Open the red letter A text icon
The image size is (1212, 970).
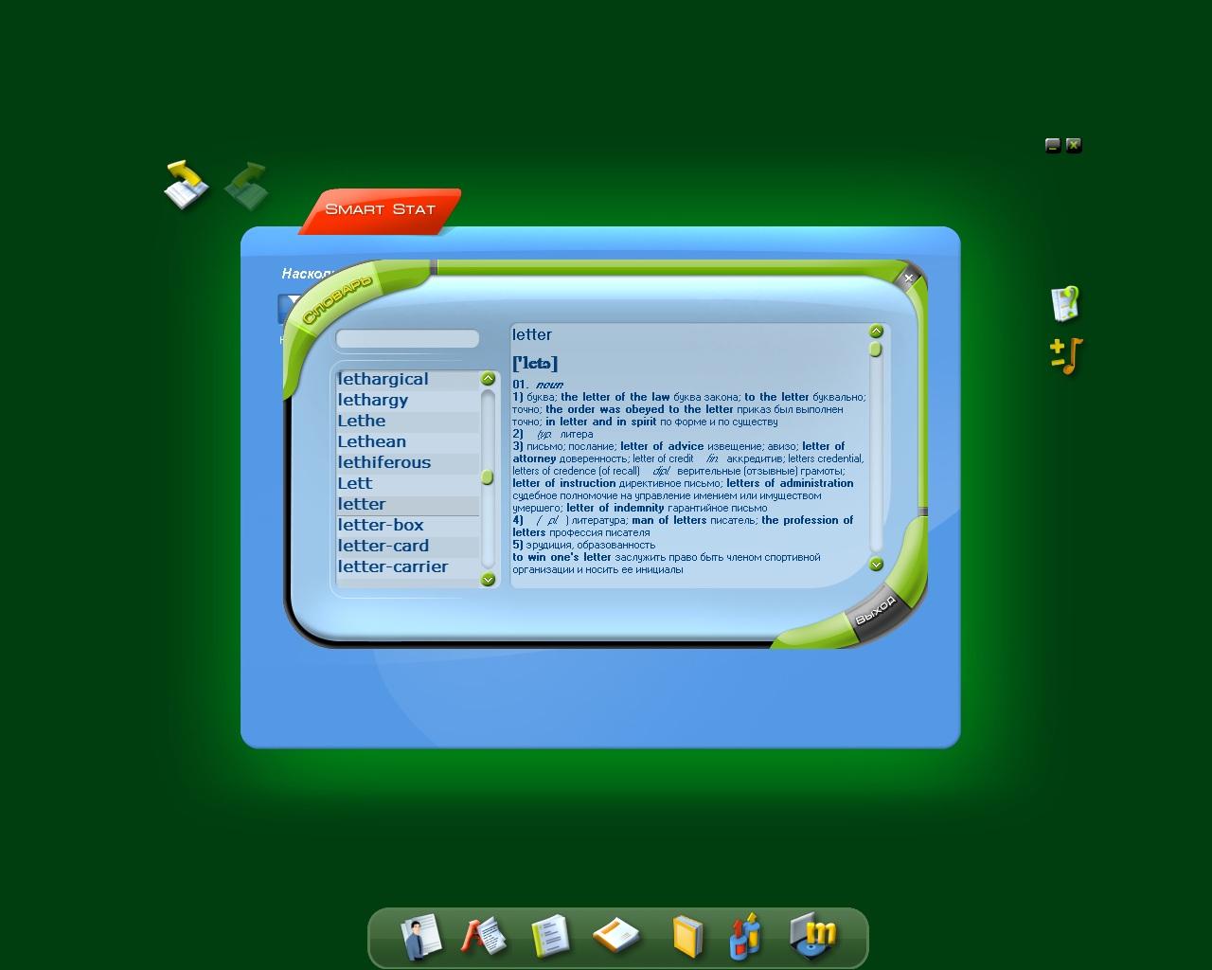point(483,937)
